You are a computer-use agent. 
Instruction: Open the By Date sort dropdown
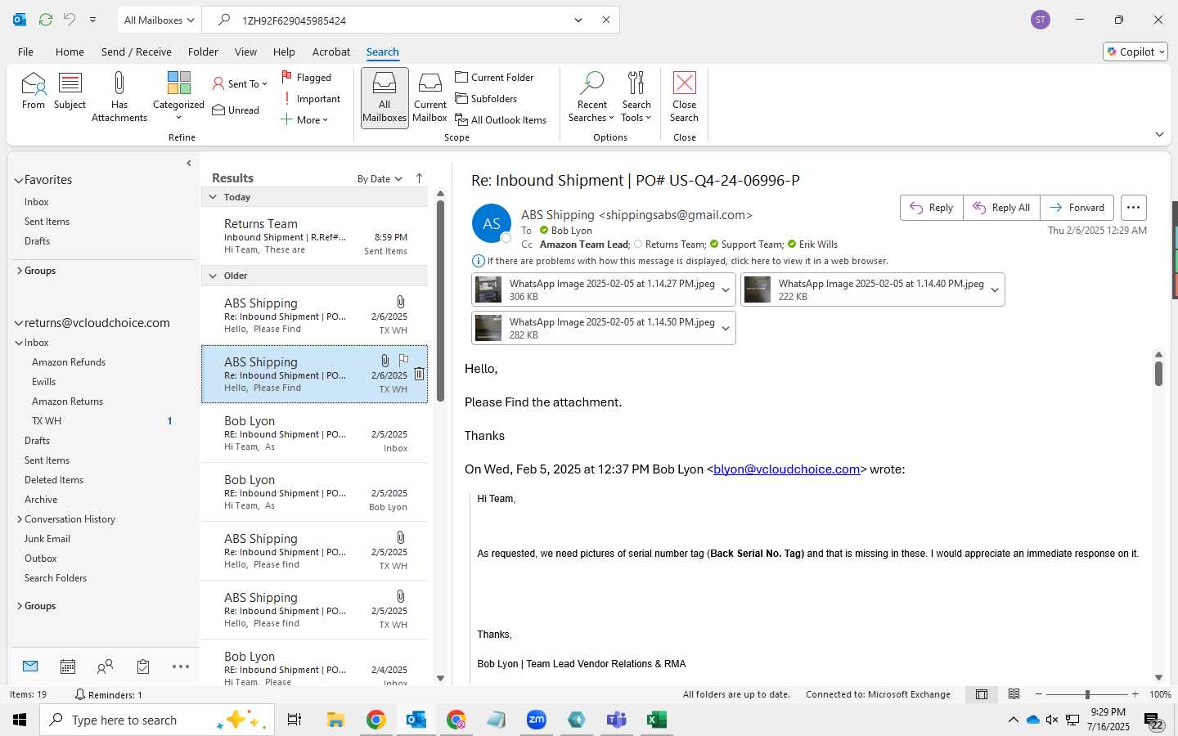[x=380, y=178]
